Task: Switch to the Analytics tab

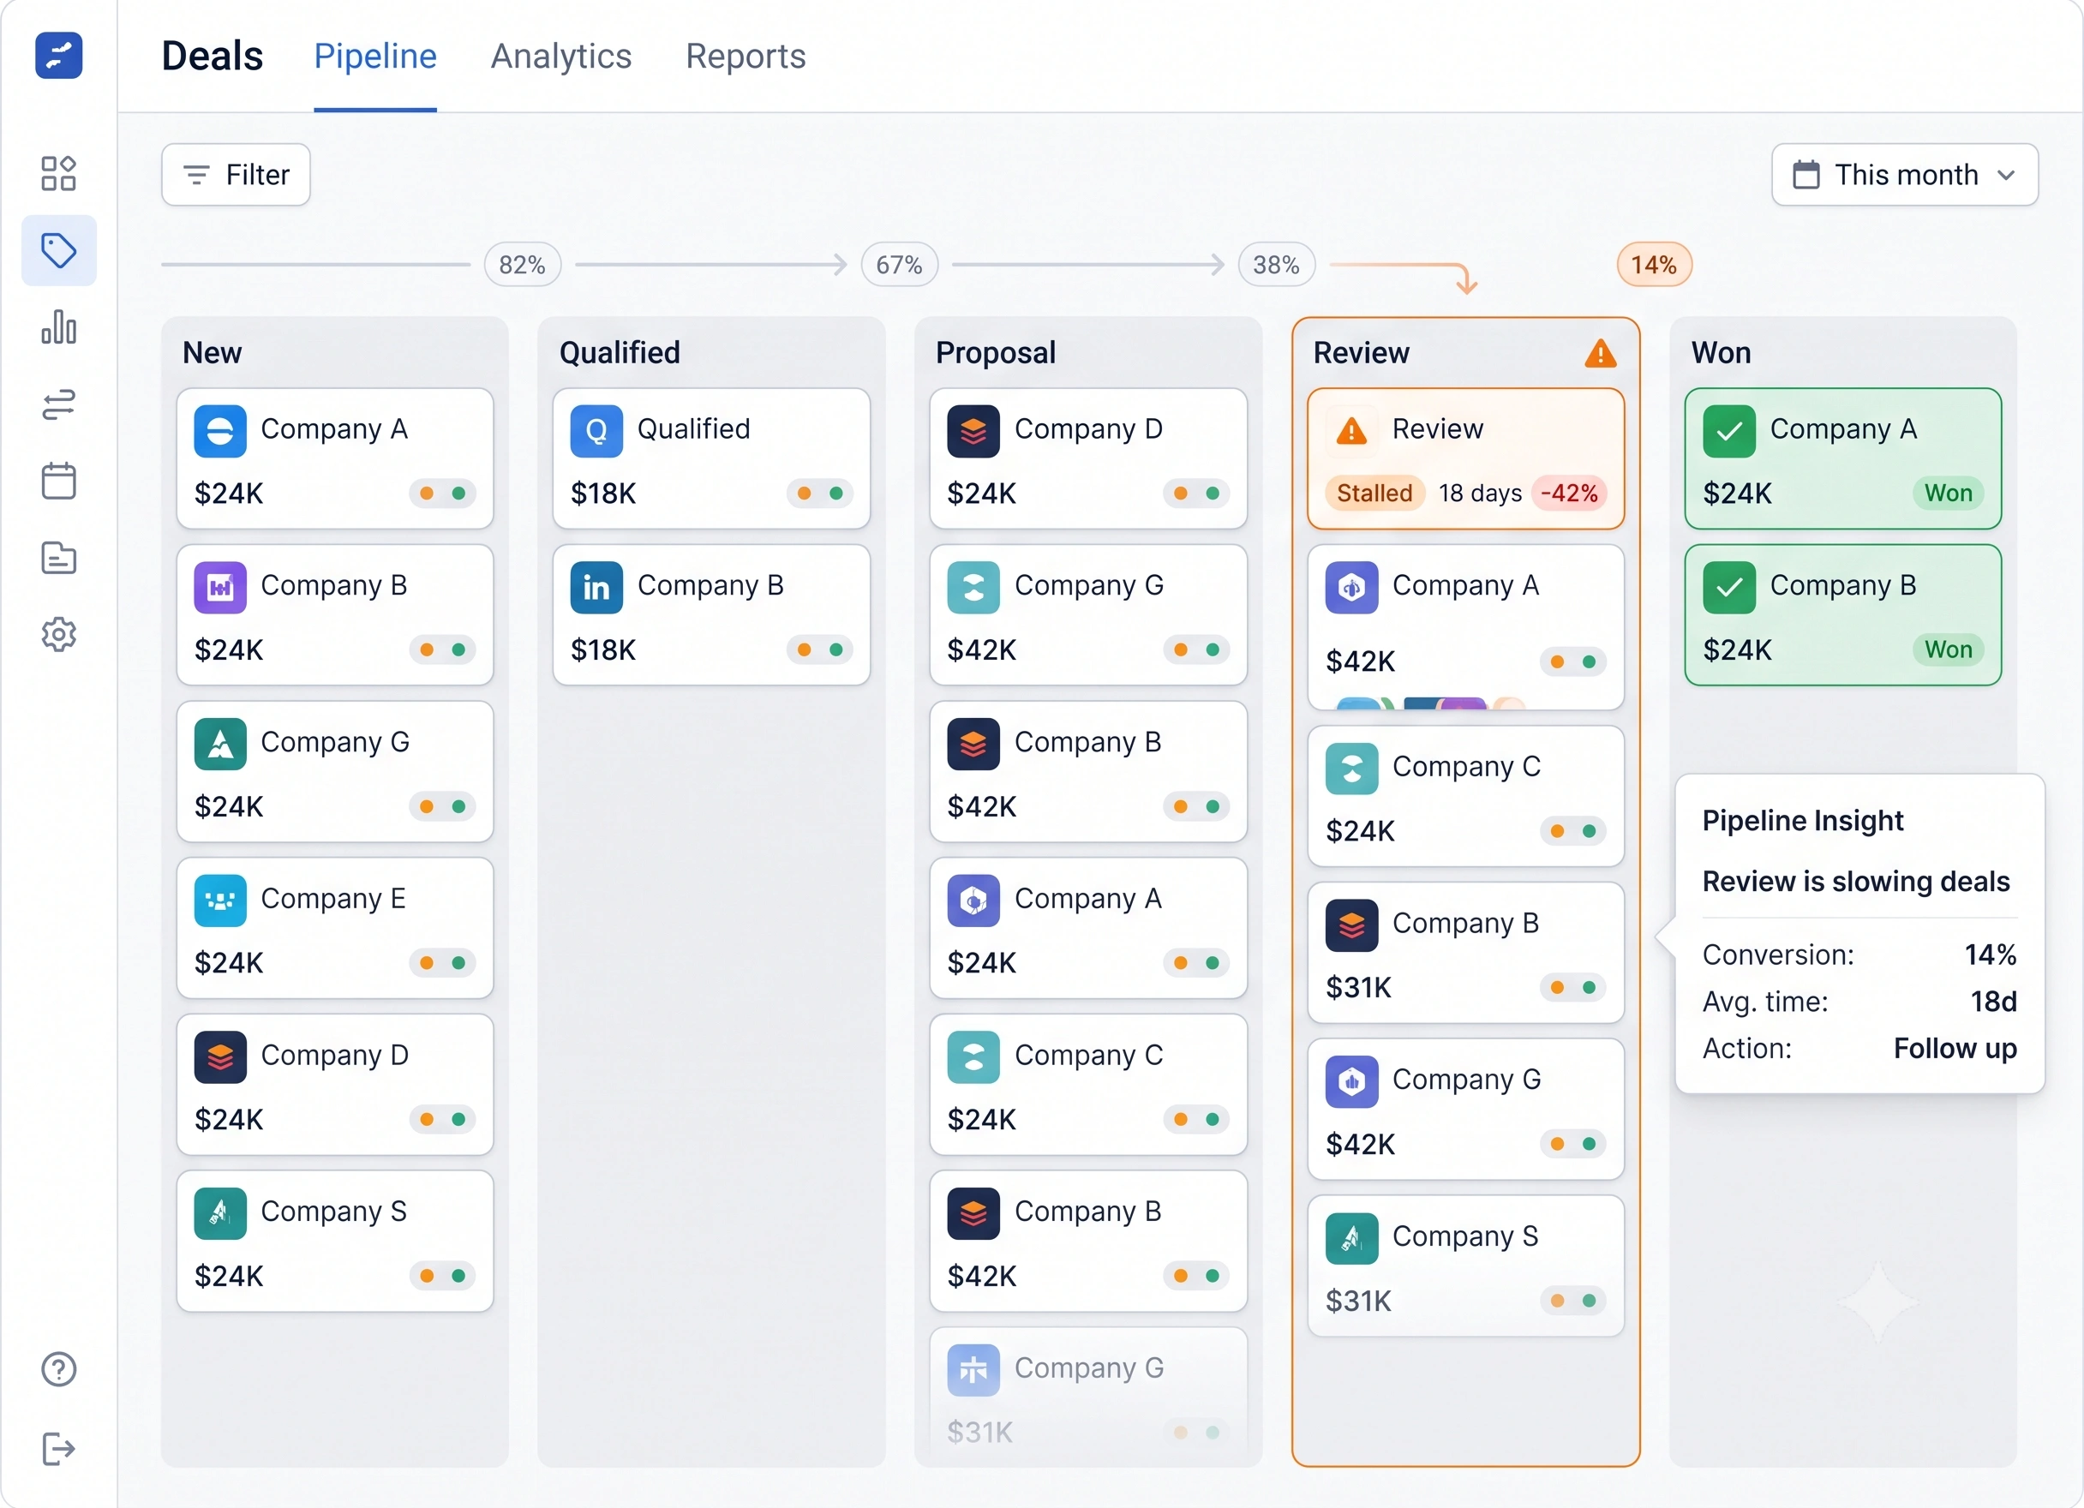Action: click(561, 56)
